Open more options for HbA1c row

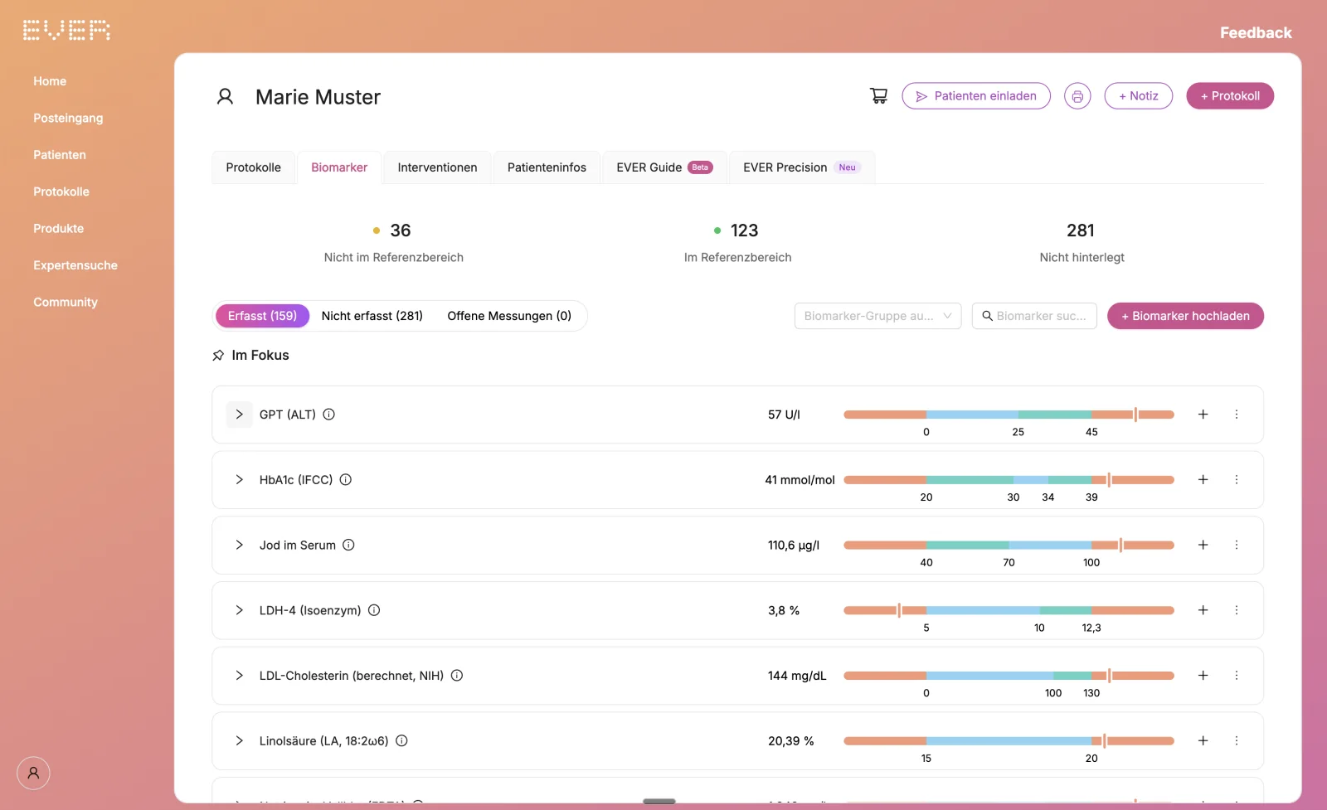(x=1236, y=480)
